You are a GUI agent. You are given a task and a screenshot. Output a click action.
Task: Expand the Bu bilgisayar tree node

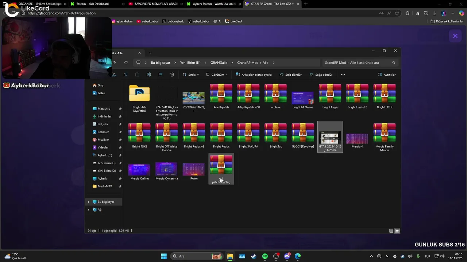pyautogui.click(x=88, y=202)
